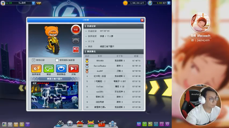Click the gold medal first place icon
229x128 pixels.
pos(87,61)
